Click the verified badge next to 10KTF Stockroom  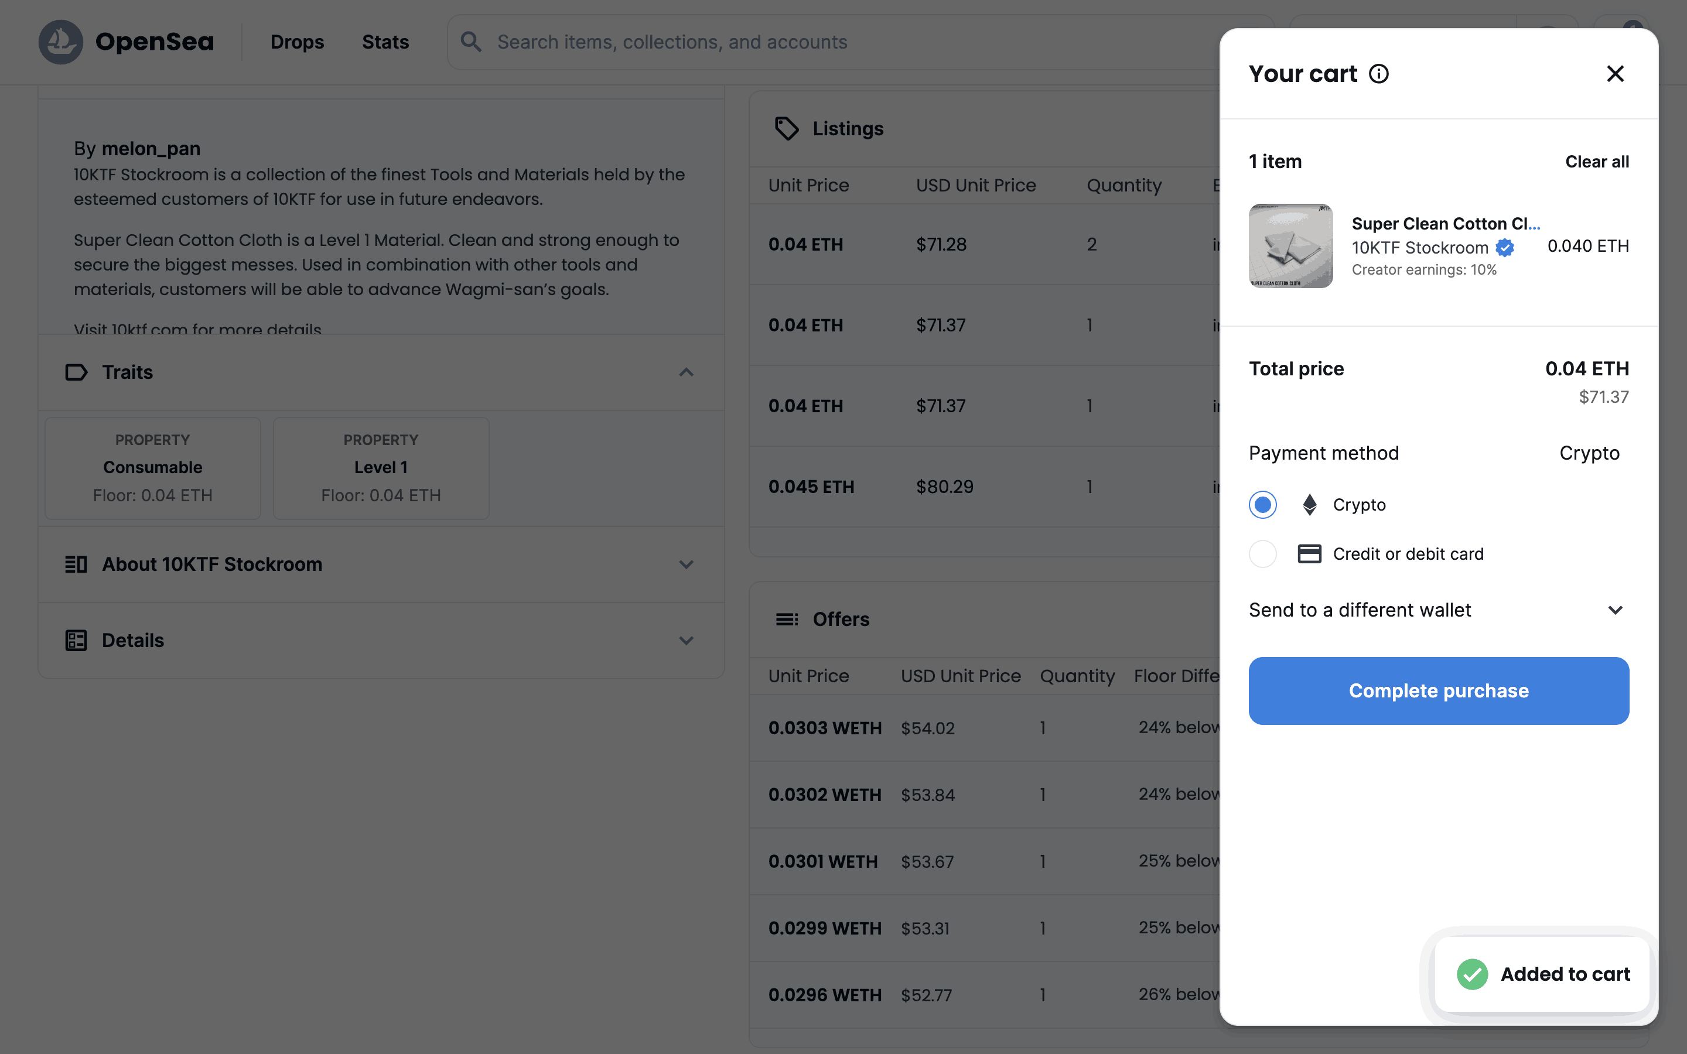[1504, 248]
